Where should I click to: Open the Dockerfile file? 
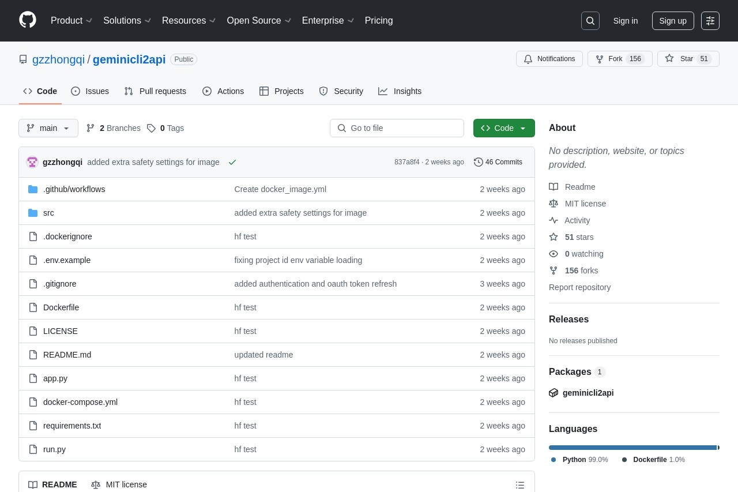(61, 307)
